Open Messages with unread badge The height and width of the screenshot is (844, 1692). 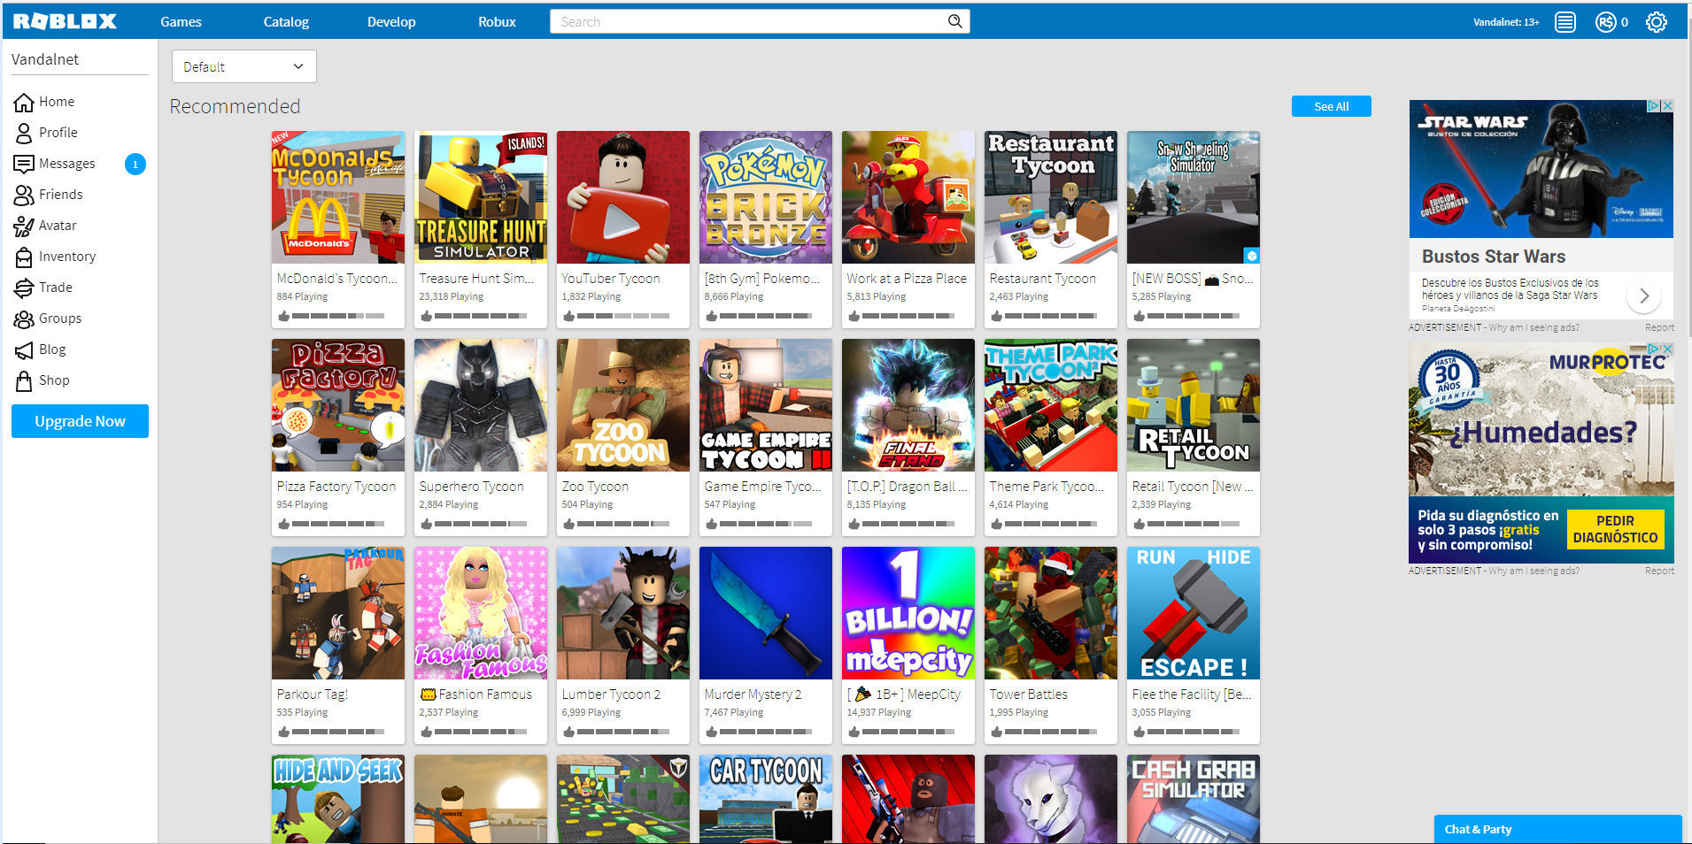pyautogui.click(x=66, y=164)
